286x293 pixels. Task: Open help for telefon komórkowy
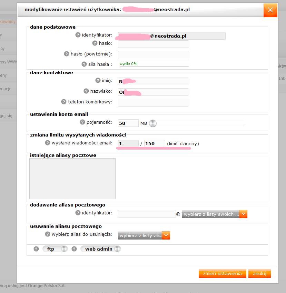[x=64, y=102]
